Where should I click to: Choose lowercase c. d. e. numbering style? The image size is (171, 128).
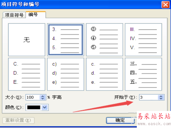(x=105, y=74)
